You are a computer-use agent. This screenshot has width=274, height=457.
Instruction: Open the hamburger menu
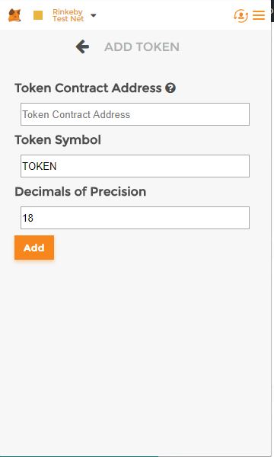tap(259, 15)
